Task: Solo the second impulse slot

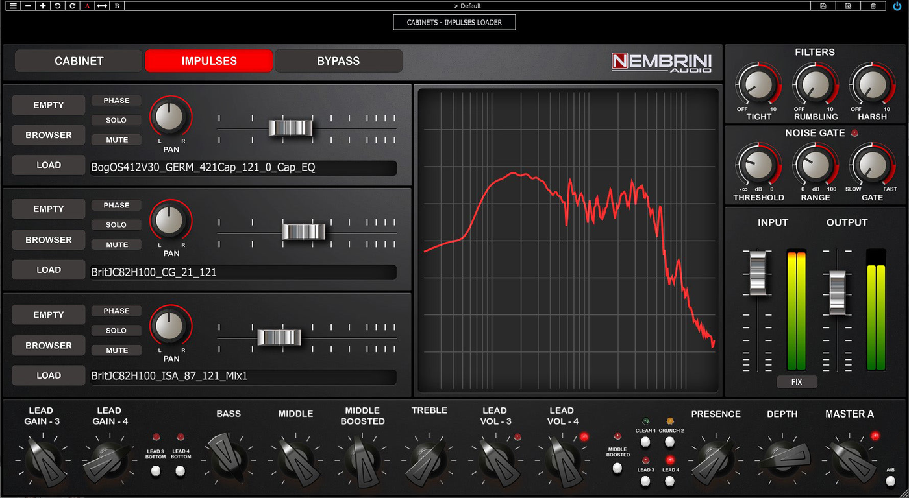Action: (116, 225)
